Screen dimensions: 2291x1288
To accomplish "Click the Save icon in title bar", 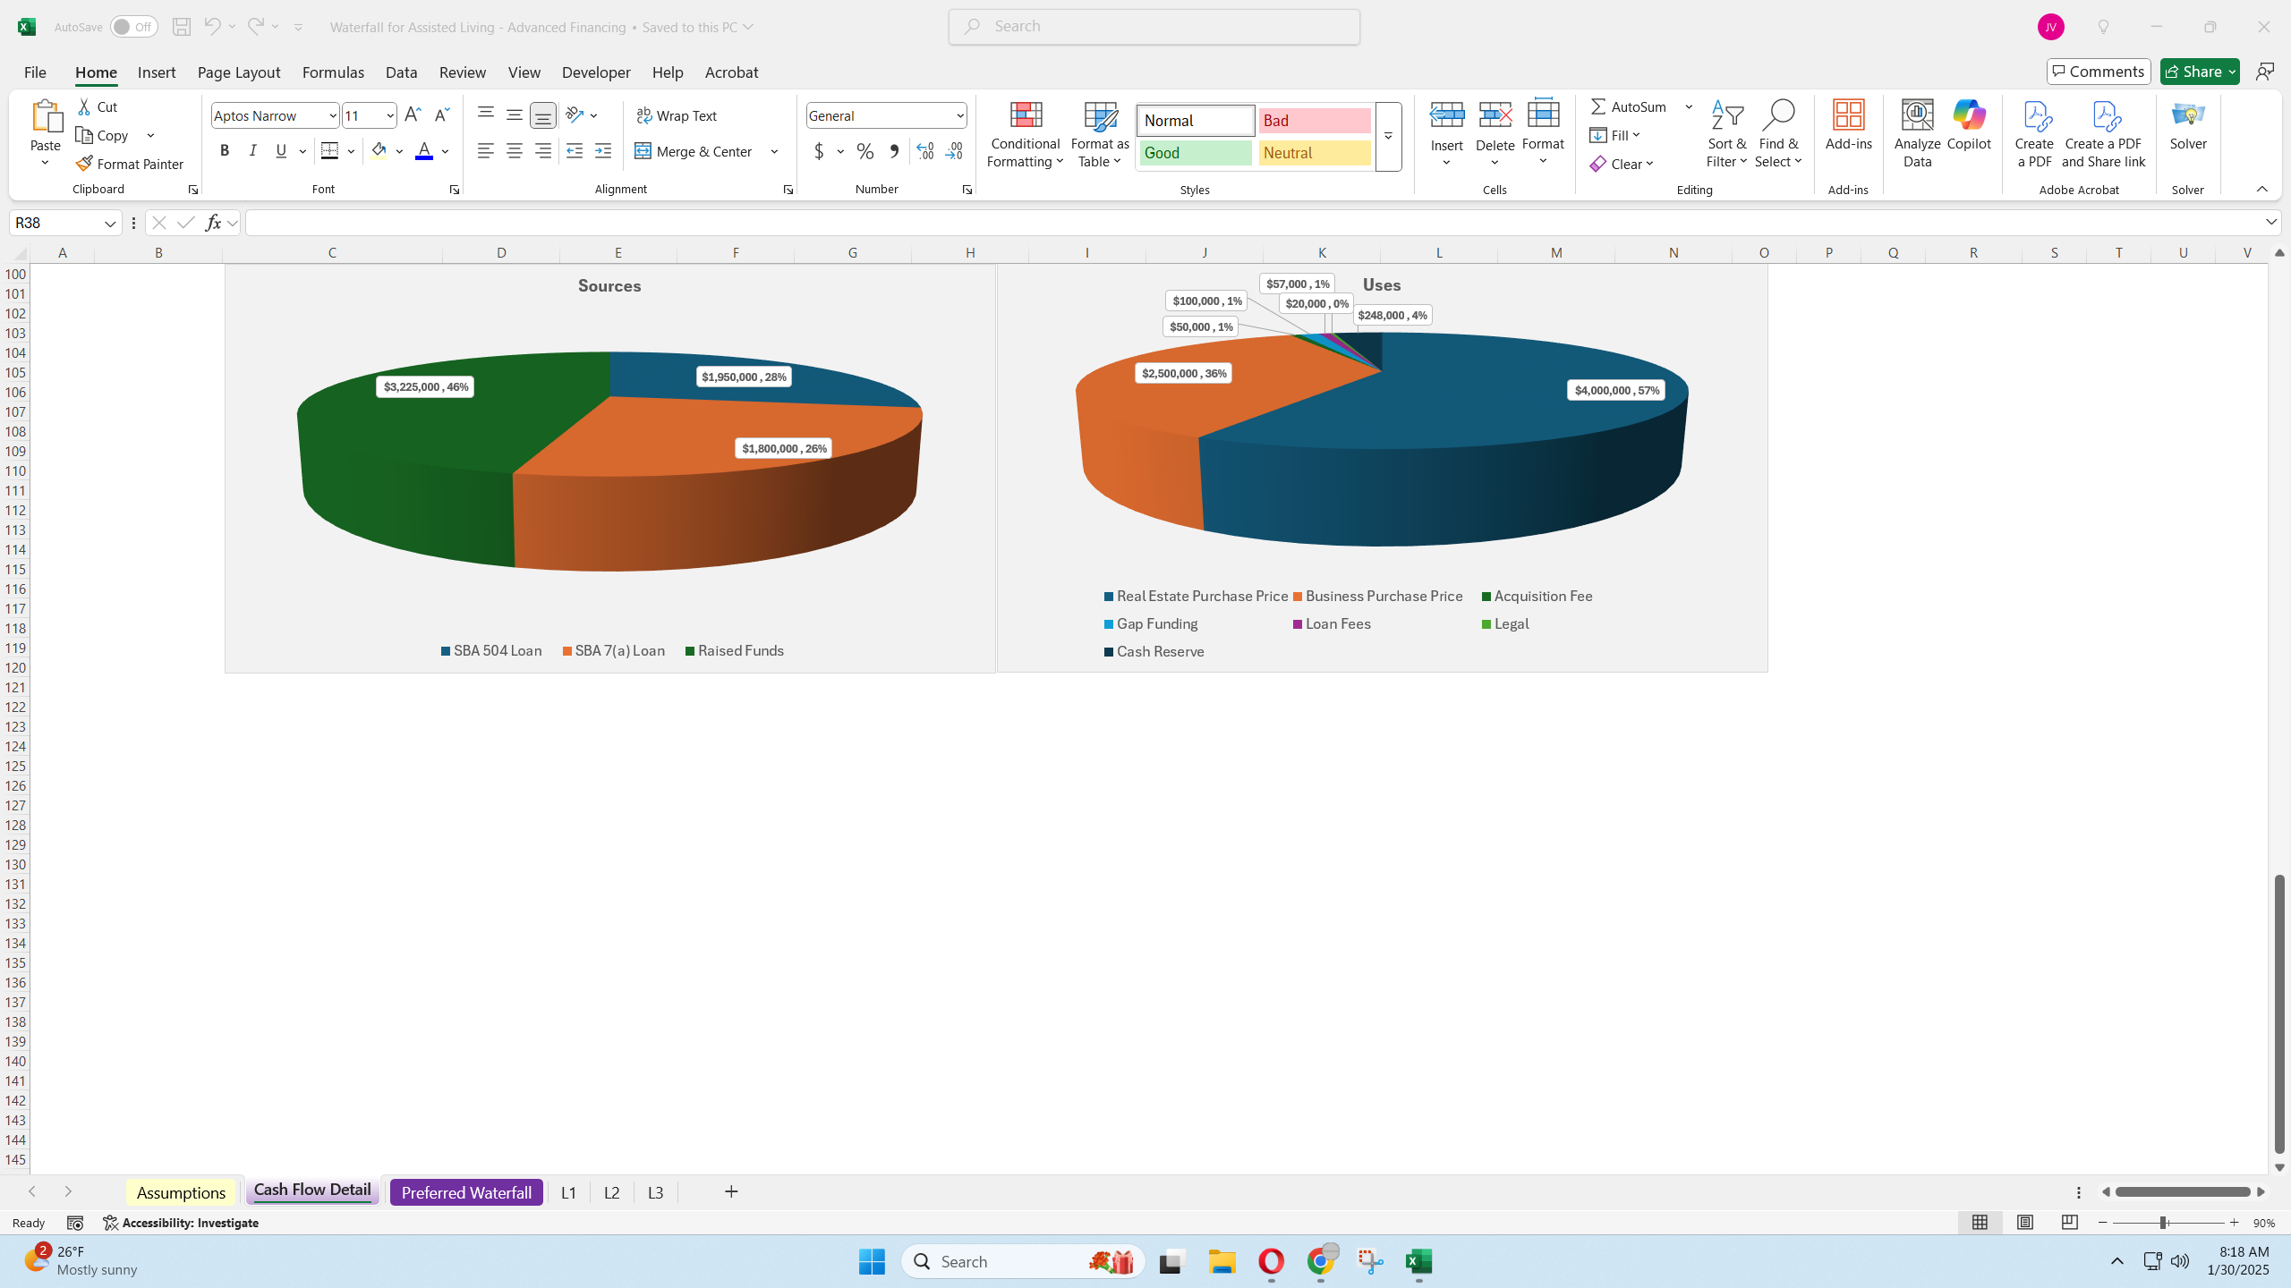I will pyautogui.click(x=182, y=27).
